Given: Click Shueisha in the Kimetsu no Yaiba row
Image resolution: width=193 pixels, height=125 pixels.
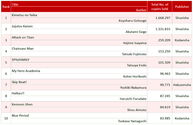Looking at the screenshot, I should [182, 18].
